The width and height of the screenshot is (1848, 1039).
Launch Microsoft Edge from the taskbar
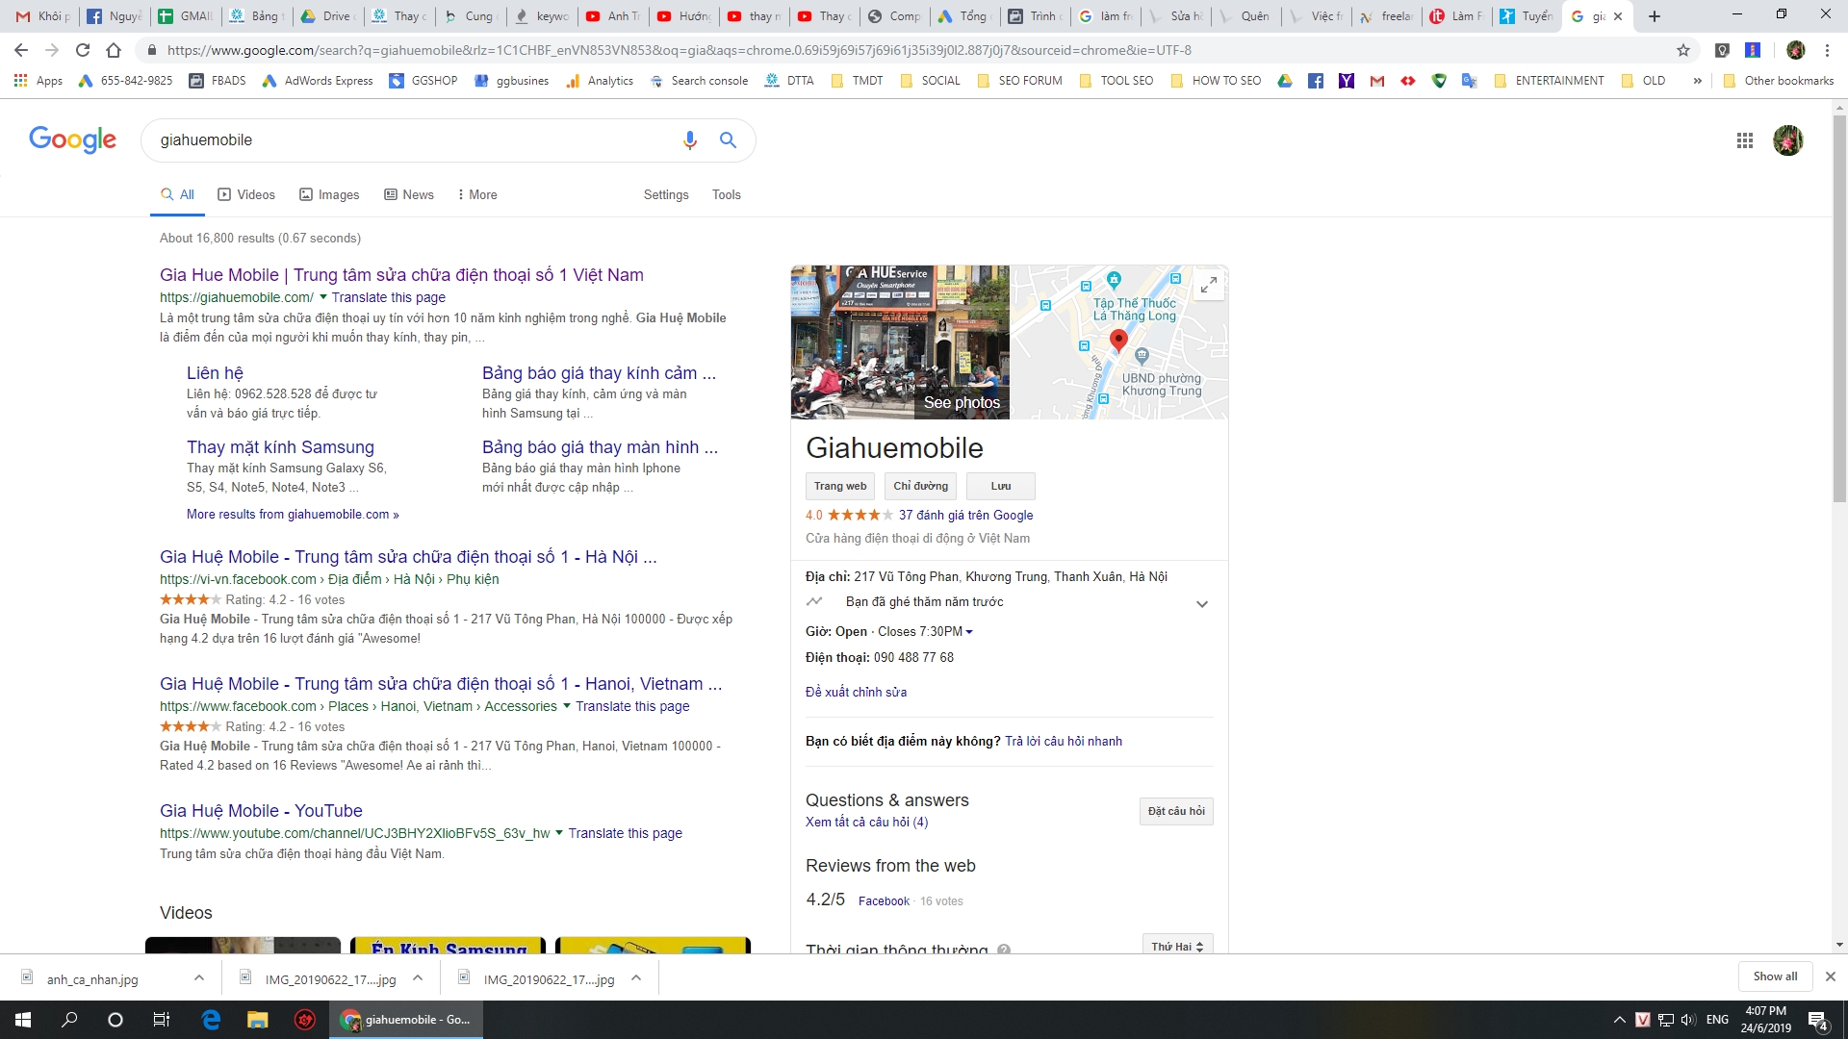click(x=211, y=1020)
